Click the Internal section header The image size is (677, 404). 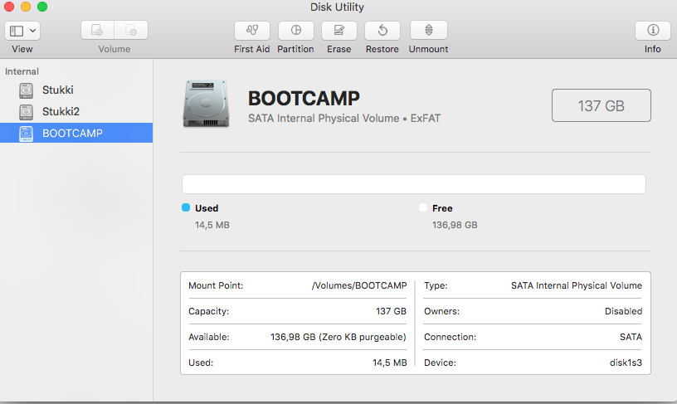coord(22,72)
